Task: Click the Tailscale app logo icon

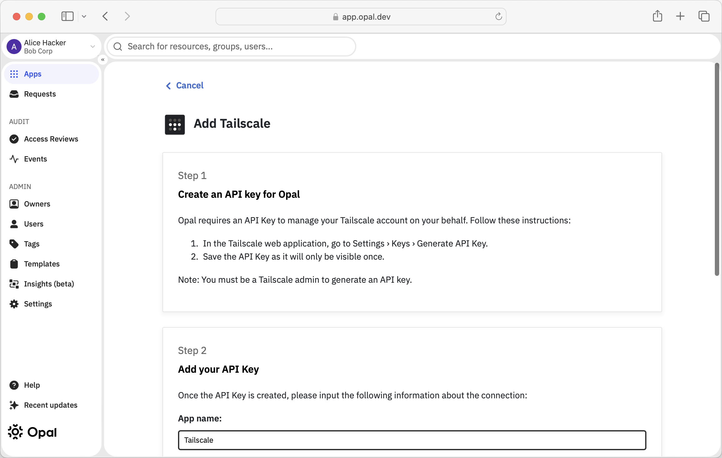Action: point(175,125)
